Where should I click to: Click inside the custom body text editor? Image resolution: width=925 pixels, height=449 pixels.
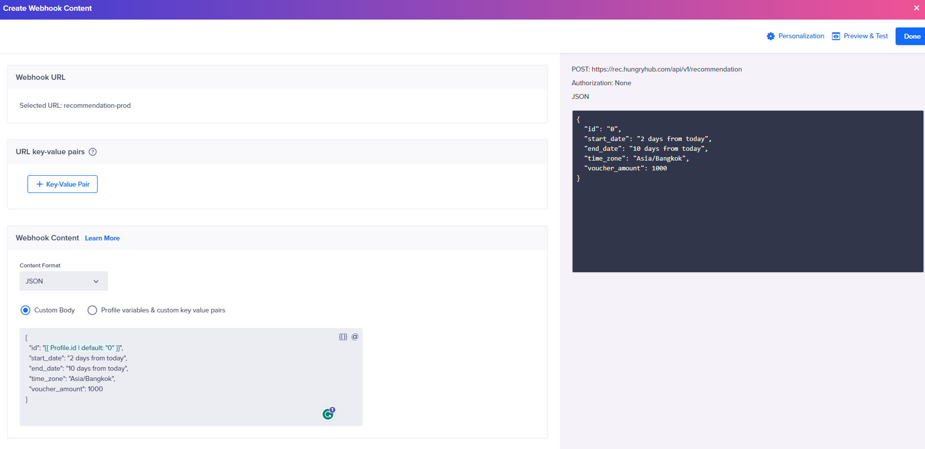pos(221,382)
